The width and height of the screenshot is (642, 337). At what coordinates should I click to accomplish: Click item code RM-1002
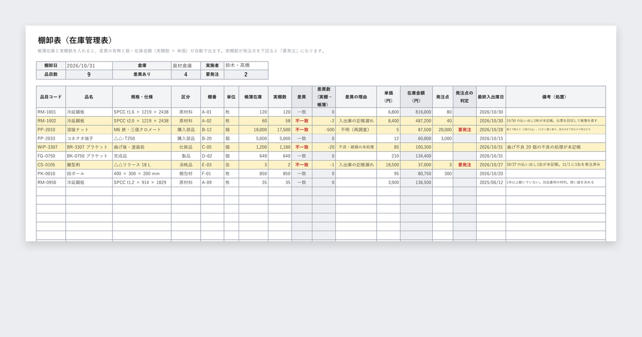click(51, 121)
